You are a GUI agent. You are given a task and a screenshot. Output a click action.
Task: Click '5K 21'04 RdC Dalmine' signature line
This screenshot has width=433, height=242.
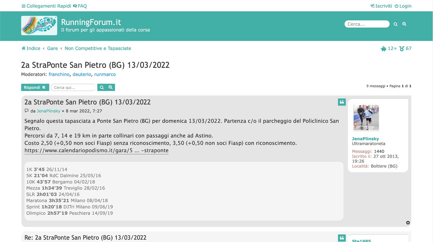coord(64,176)
